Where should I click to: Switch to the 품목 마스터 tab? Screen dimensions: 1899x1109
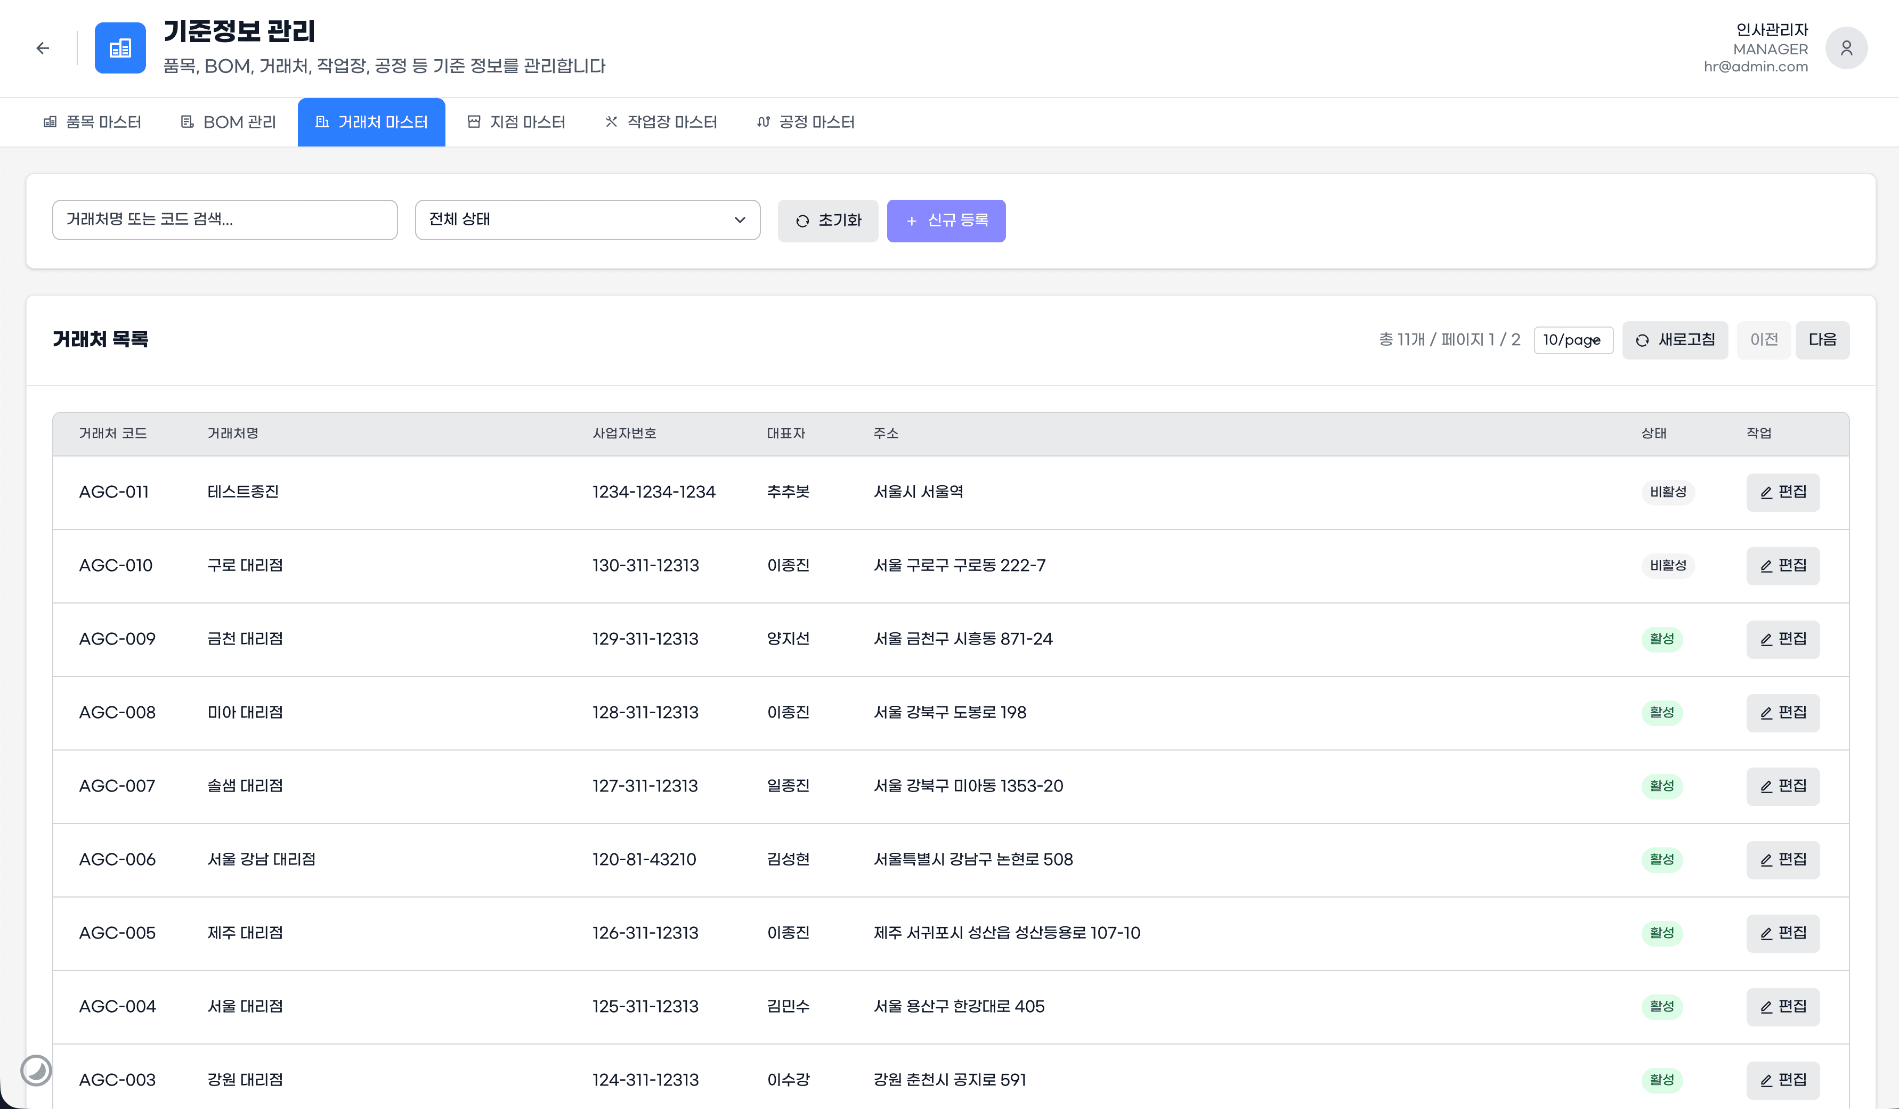click(93, 122)
